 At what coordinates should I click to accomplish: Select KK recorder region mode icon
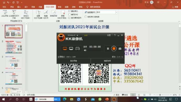tap(71, 48)
